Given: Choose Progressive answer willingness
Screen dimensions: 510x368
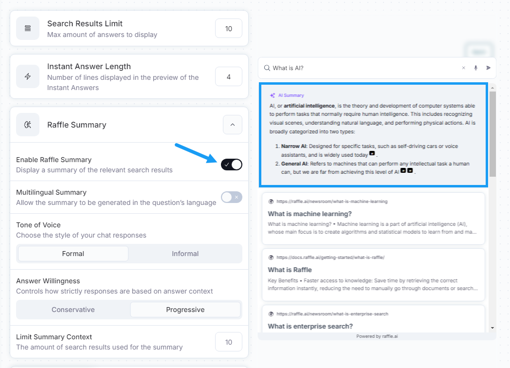Looking at the screenshot, I should pyautogui.click(x=185, y=310).
